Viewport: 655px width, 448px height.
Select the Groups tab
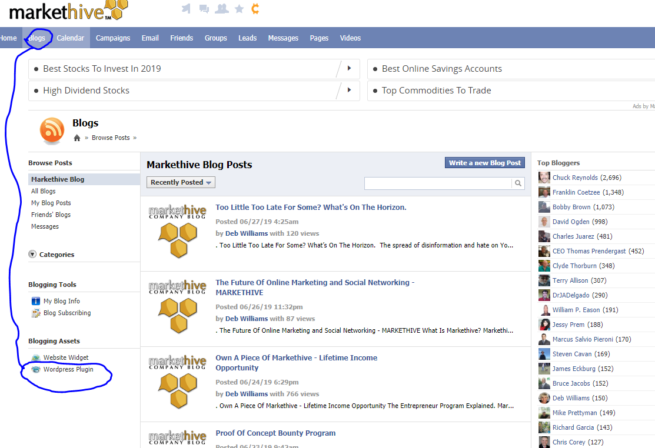215,38
